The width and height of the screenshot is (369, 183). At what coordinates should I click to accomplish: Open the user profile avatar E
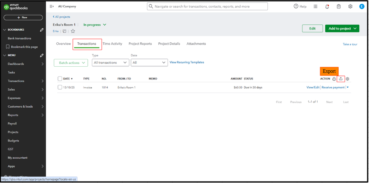point(362,7)
